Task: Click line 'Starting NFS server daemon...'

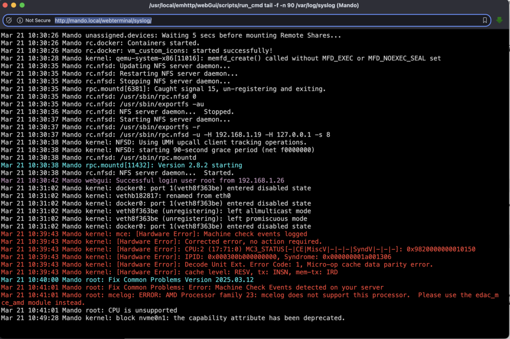Action: click(115, 119)
